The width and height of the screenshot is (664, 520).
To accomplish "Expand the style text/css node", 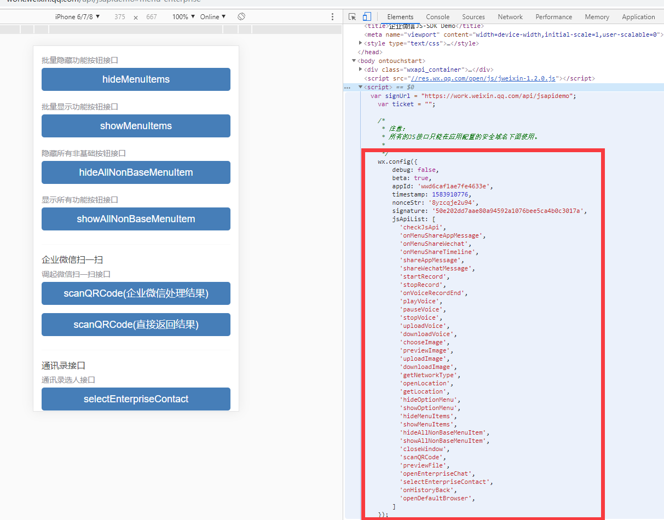I will pos(360,43).
